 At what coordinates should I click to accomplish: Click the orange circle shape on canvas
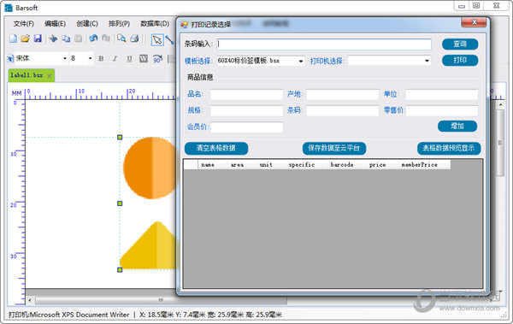click(150, 168)
